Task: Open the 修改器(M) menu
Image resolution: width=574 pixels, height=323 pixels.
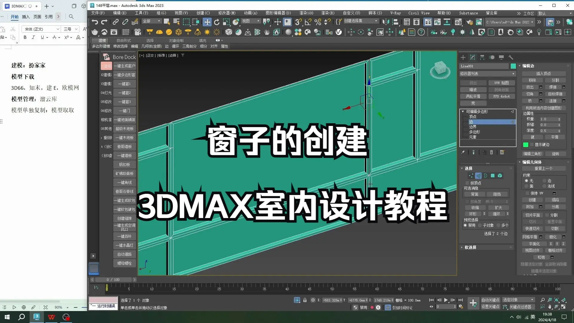Action: coord(227,13)
